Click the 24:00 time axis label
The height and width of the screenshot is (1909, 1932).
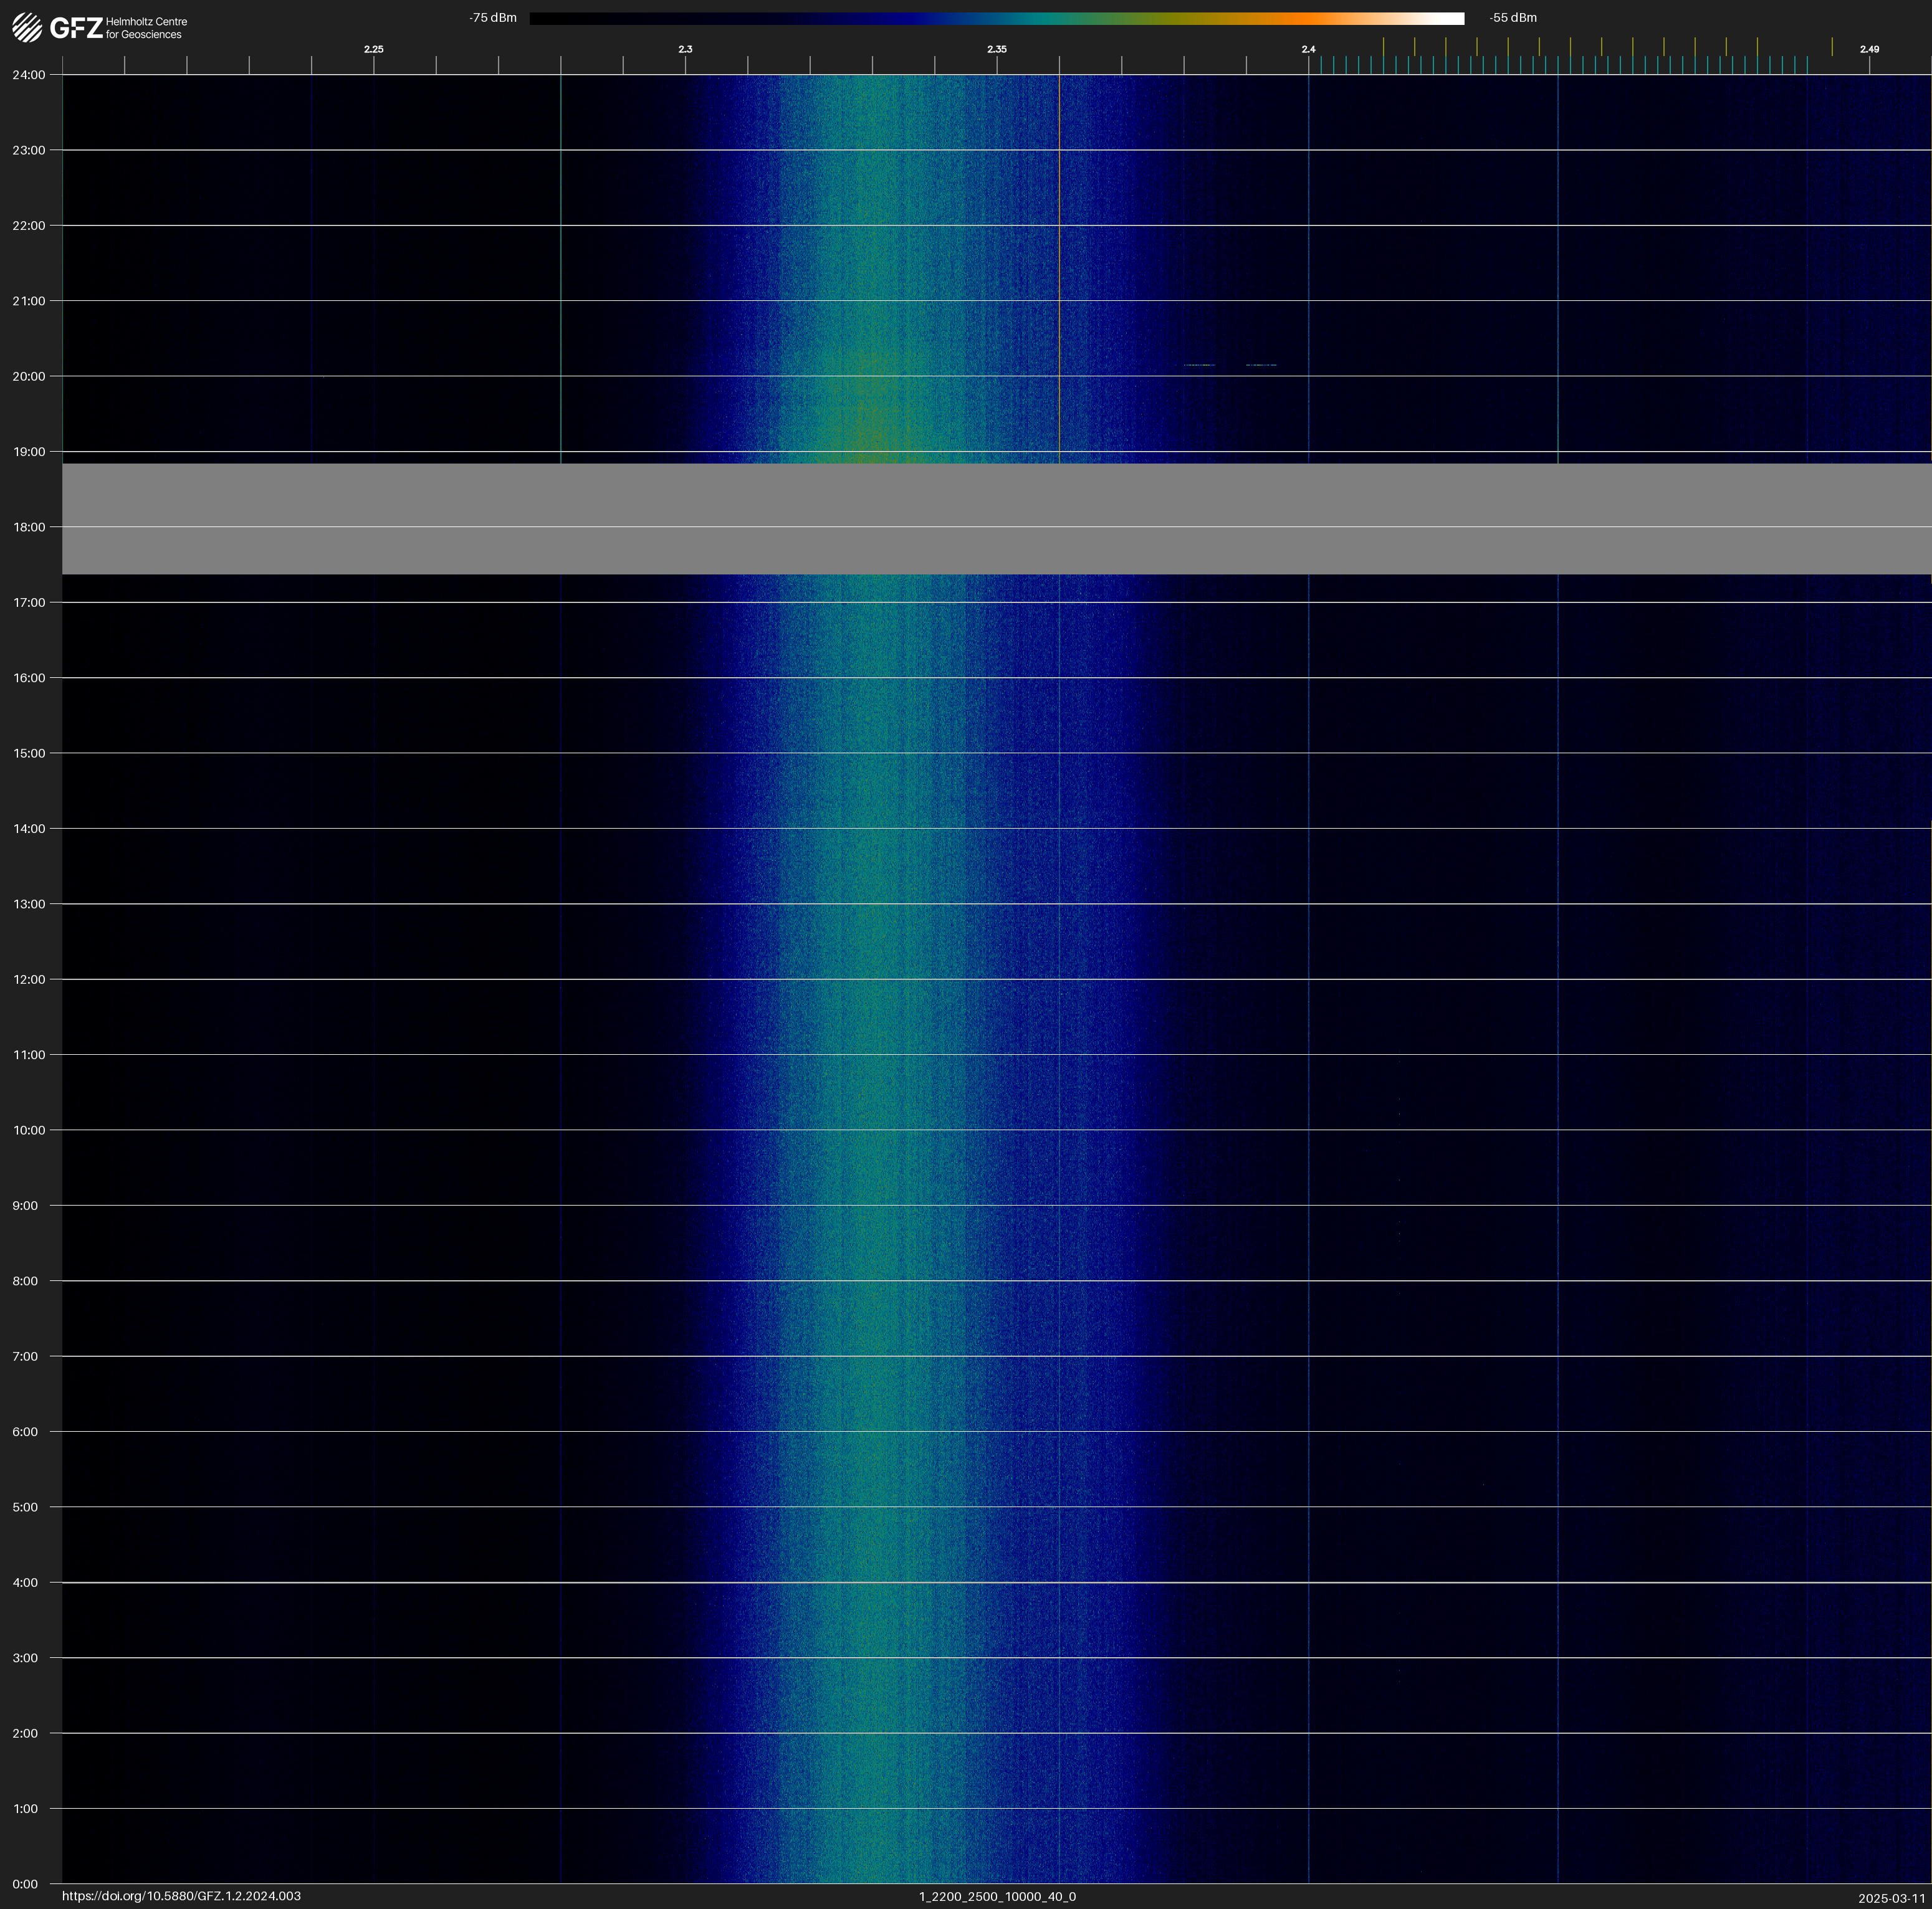pos(28,75)
